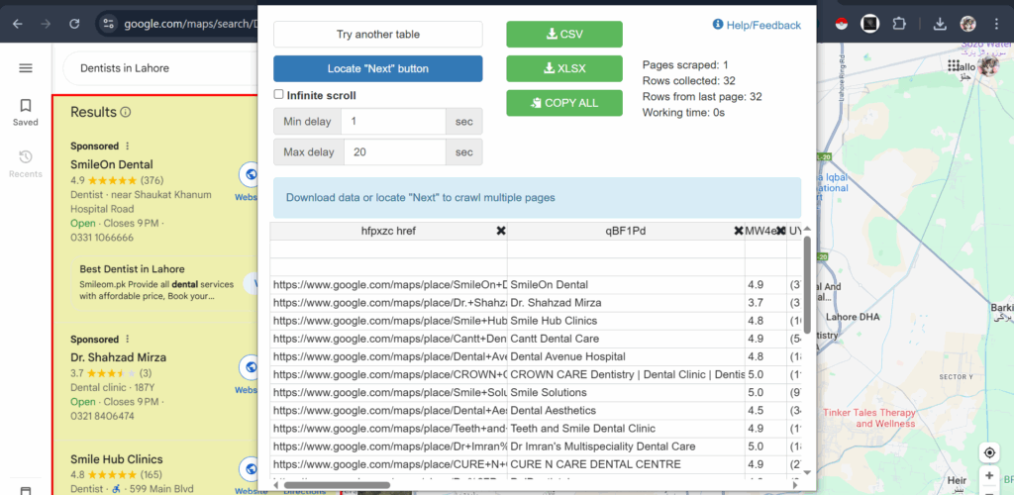Click the Dental Aesthetics table cell
This screenshot has height=495, width=1014.
click(626, 410)
